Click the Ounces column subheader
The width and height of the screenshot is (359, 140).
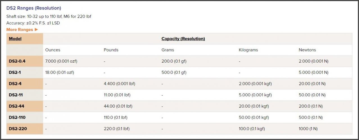click(x=53, y=50)
